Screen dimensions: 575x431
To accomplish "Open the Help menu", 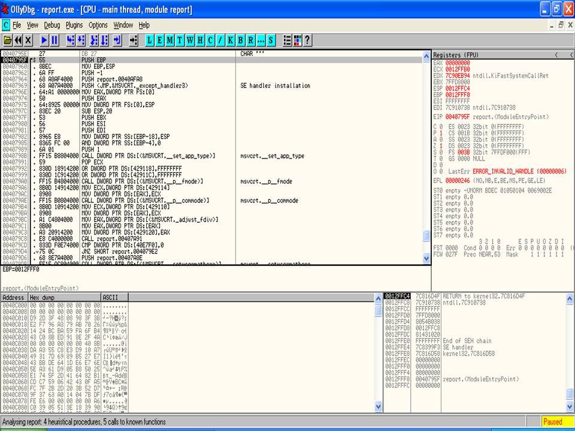I will point(144,25).
